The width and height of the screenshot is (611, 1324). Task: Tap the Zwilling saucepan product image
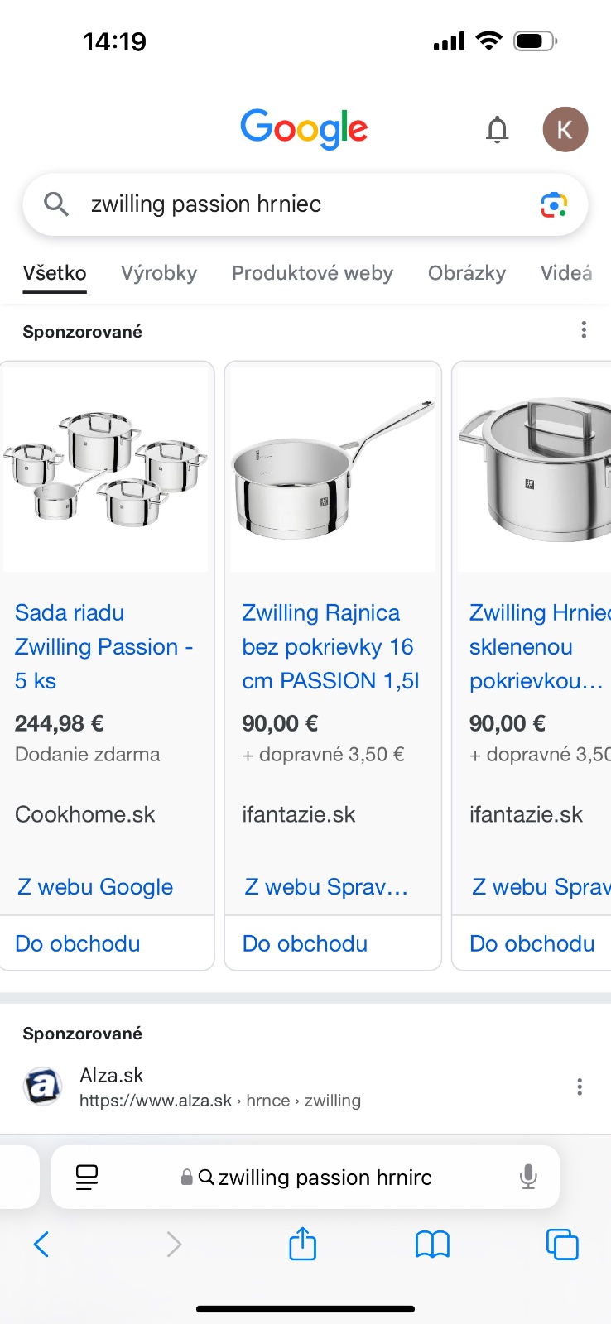pos(333,469)
